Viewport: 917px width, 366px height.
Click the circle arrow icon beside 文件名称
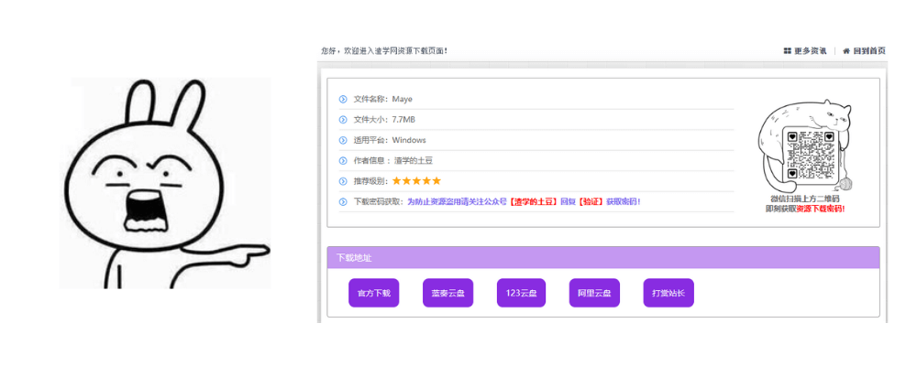343,99
